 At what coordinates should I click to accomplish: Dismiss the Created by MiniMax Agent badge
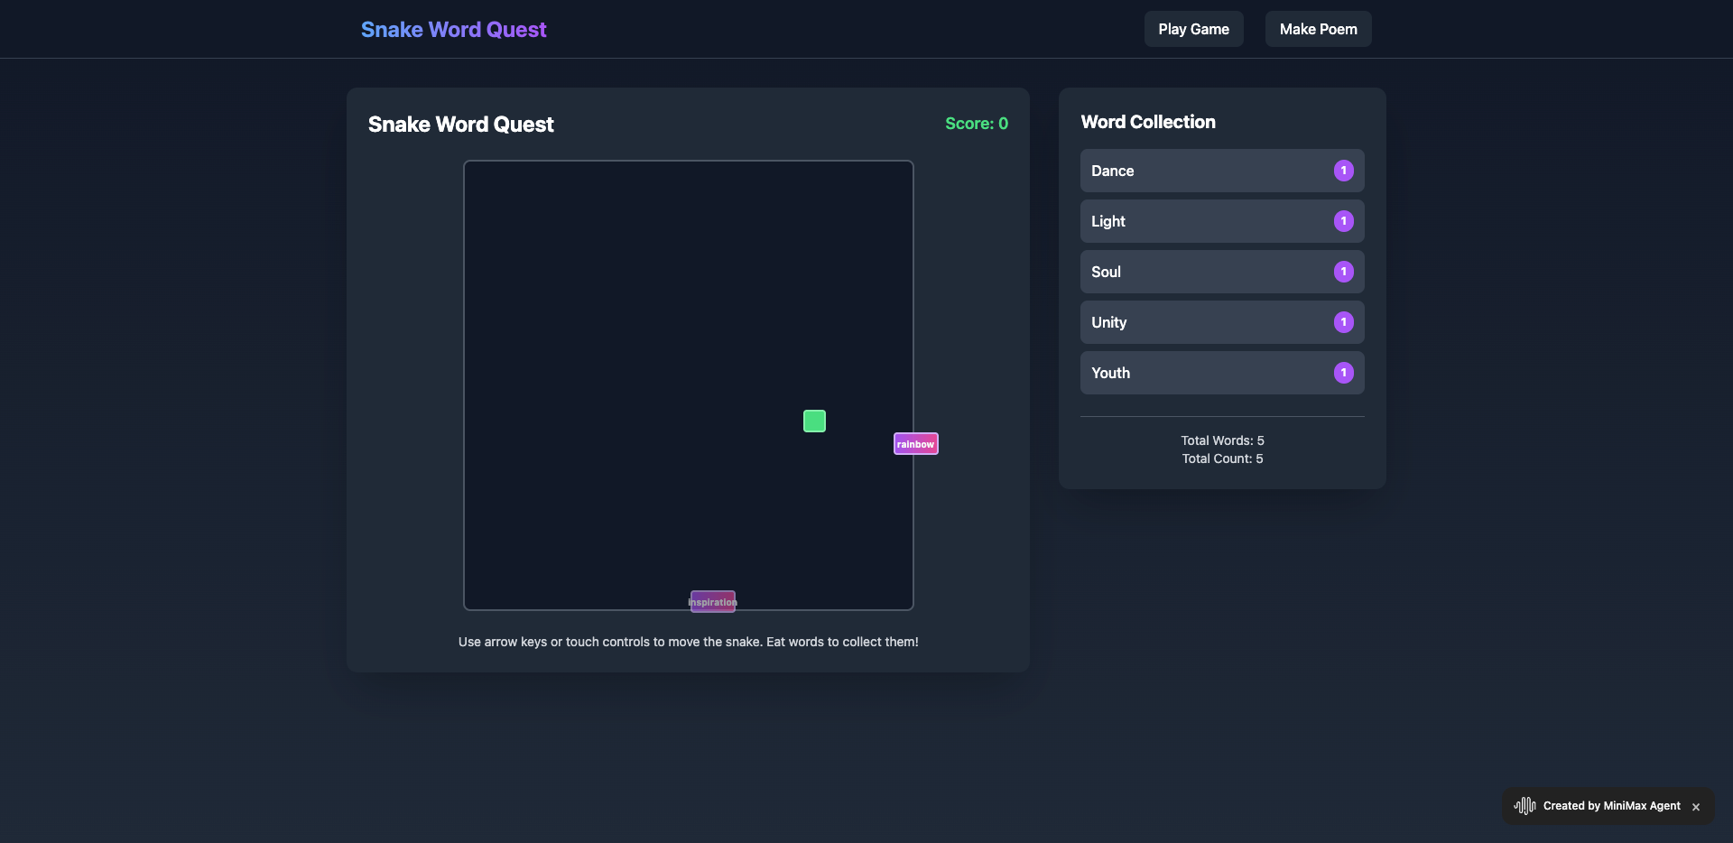click(x=1696, y=807)
